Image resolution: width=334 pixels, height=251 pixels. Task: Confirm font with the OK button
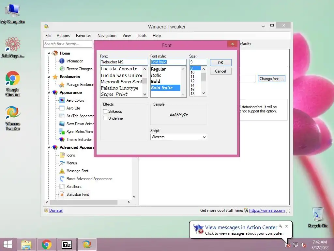[x=221, y=62]
